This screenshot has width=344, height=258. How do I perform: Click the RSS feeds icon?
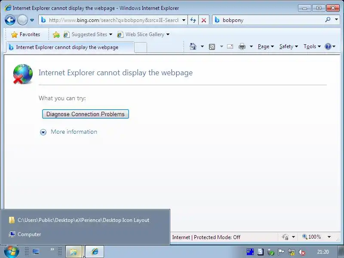pos(212,47)
